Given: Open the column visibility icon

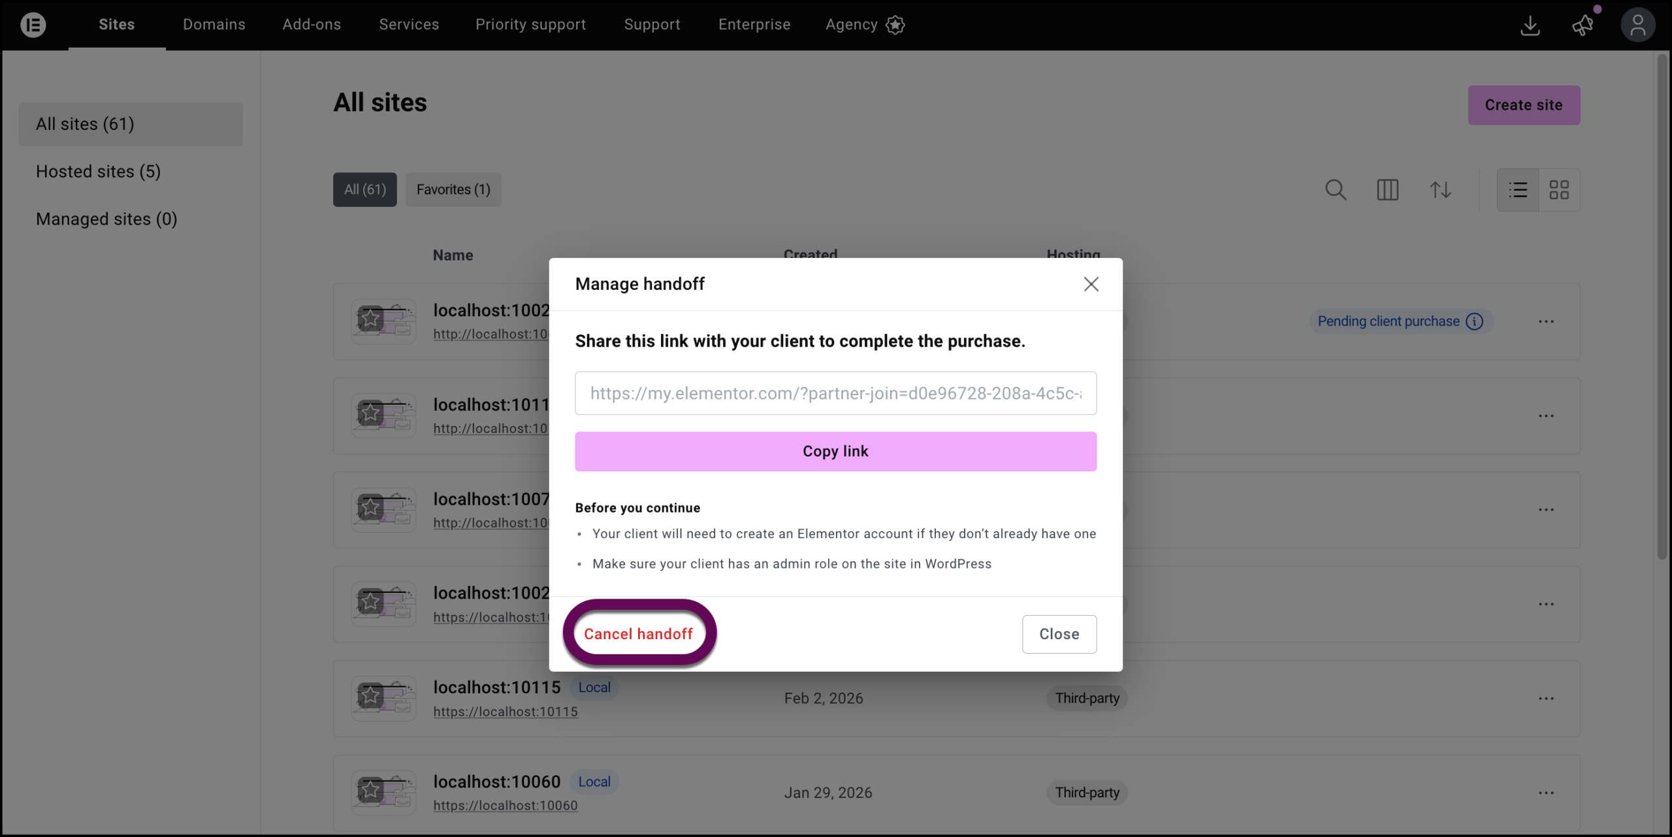Looking at the screenshot, I should [1388, 189].
